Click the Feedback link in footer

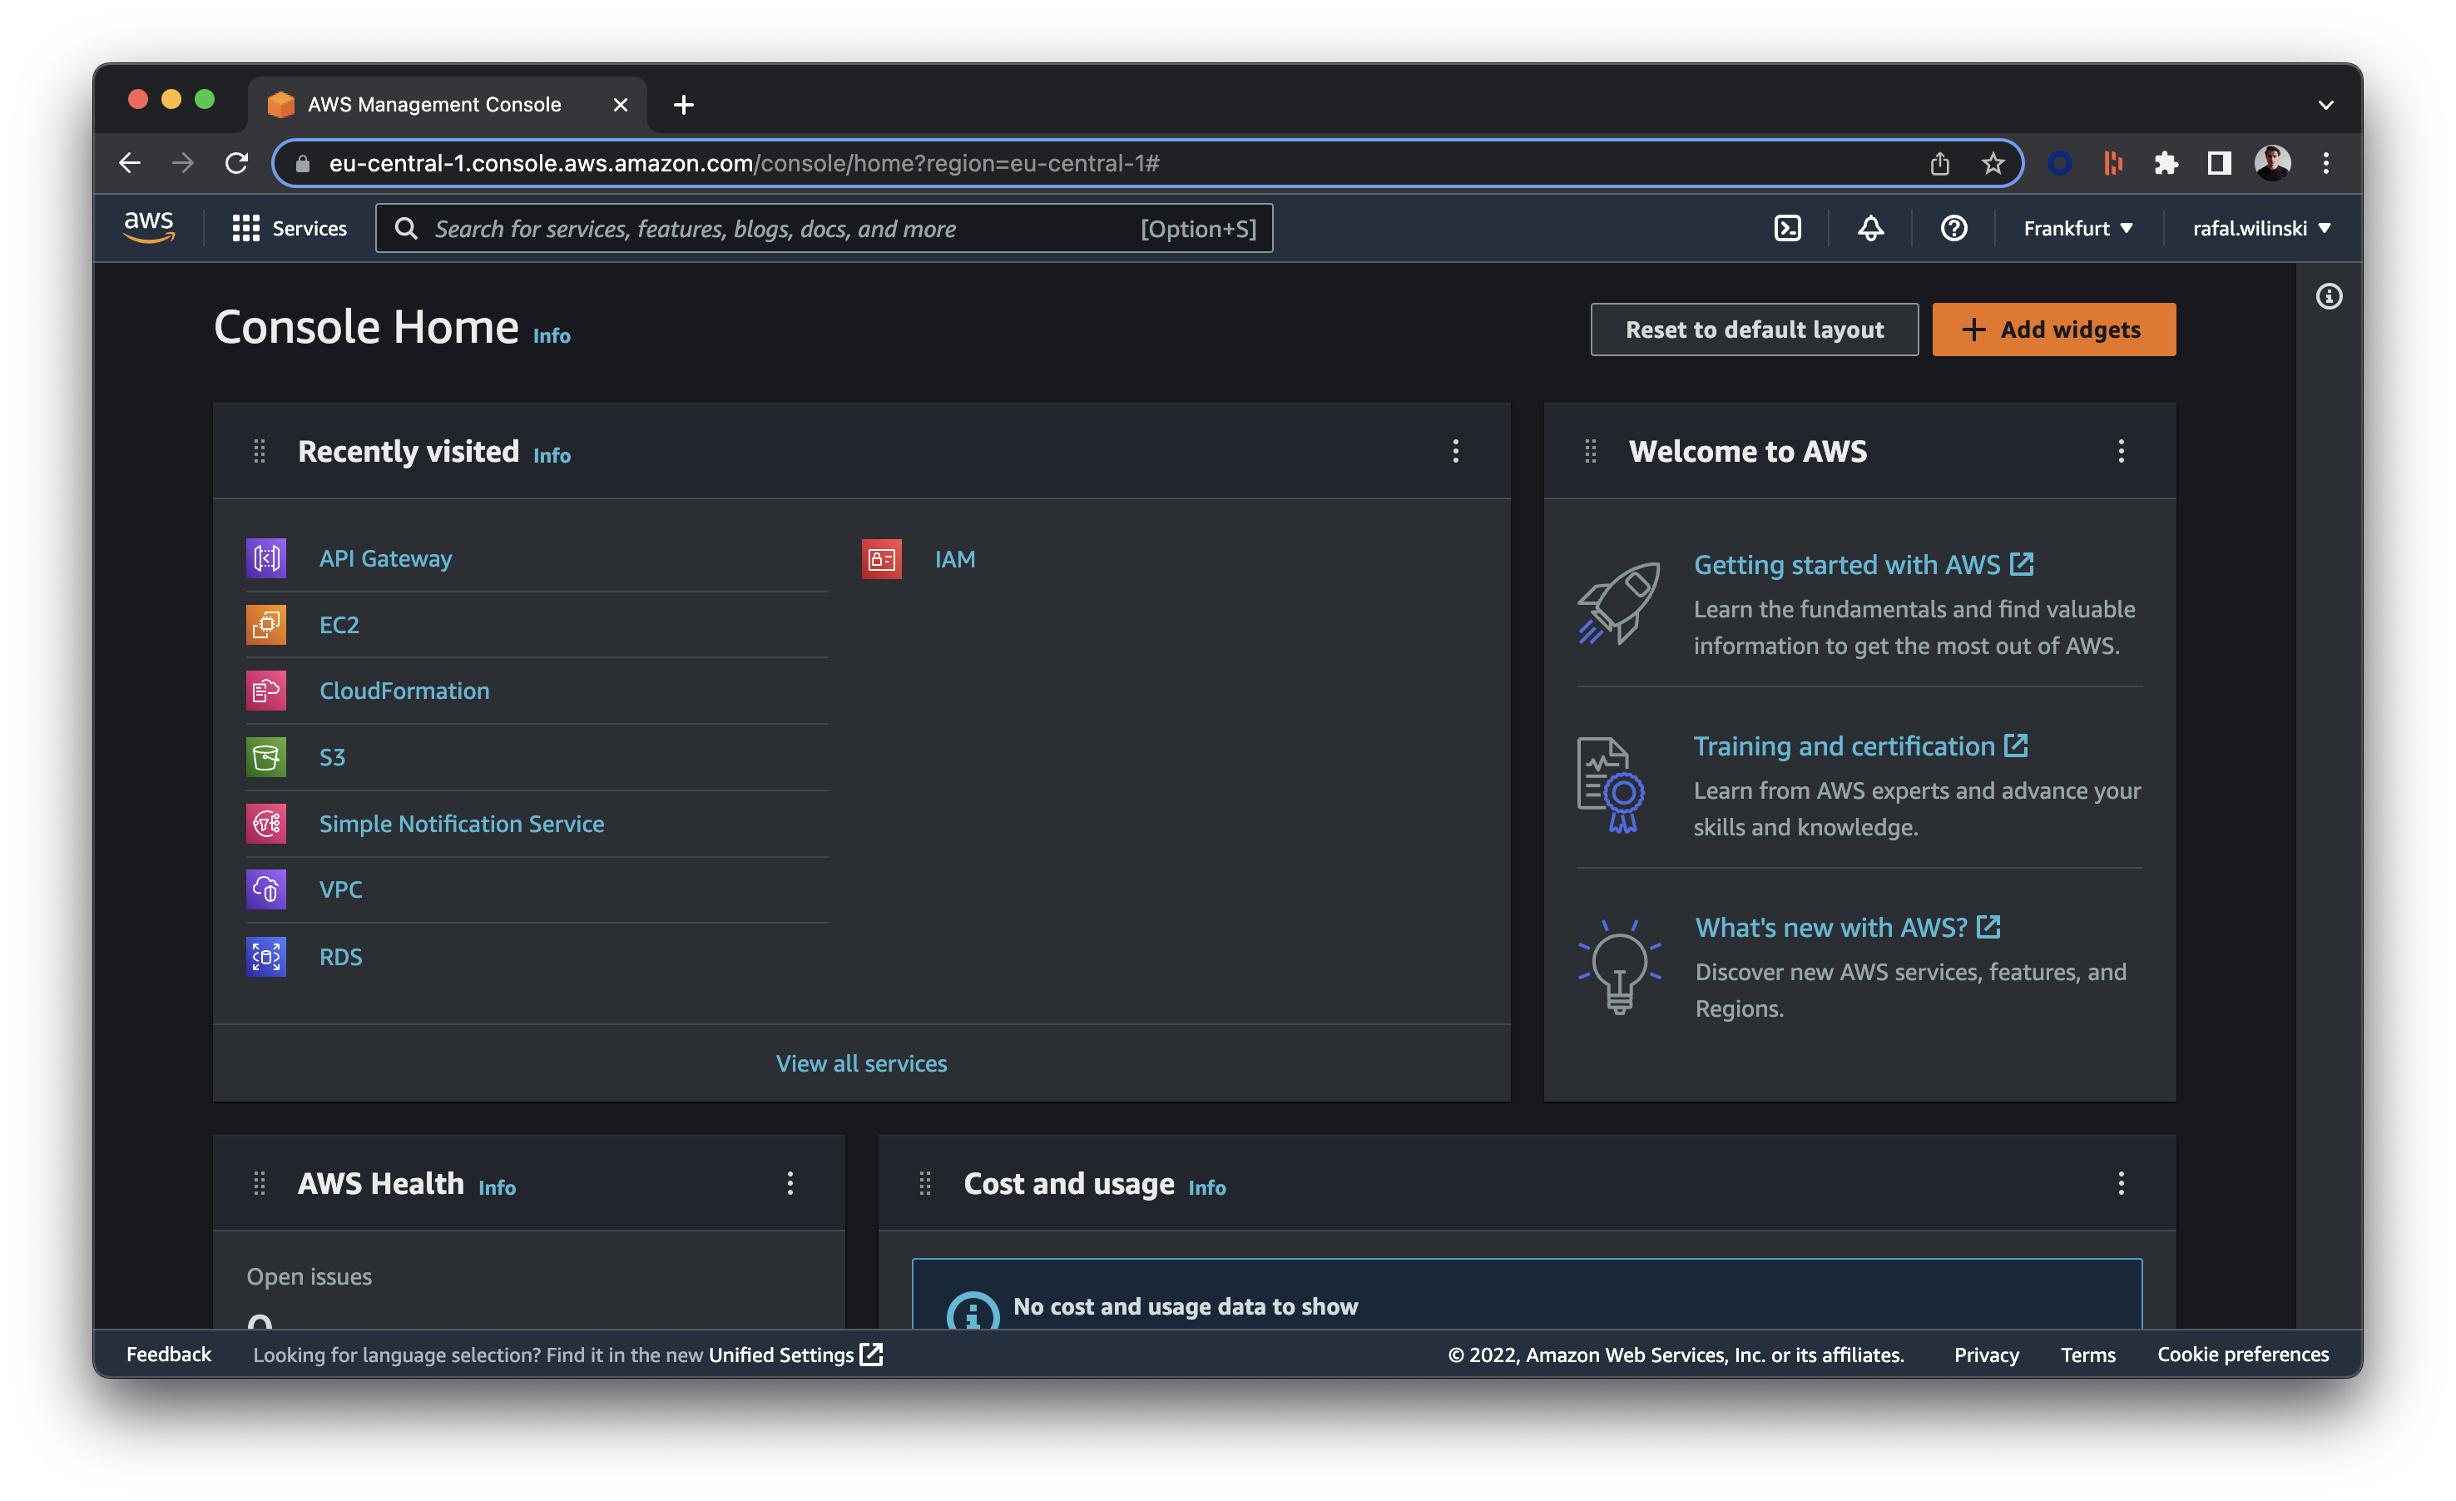168,1354
